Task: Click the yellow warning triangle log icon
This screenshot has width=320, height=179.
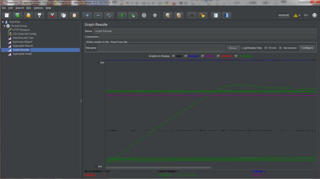Action: point(295,15)
